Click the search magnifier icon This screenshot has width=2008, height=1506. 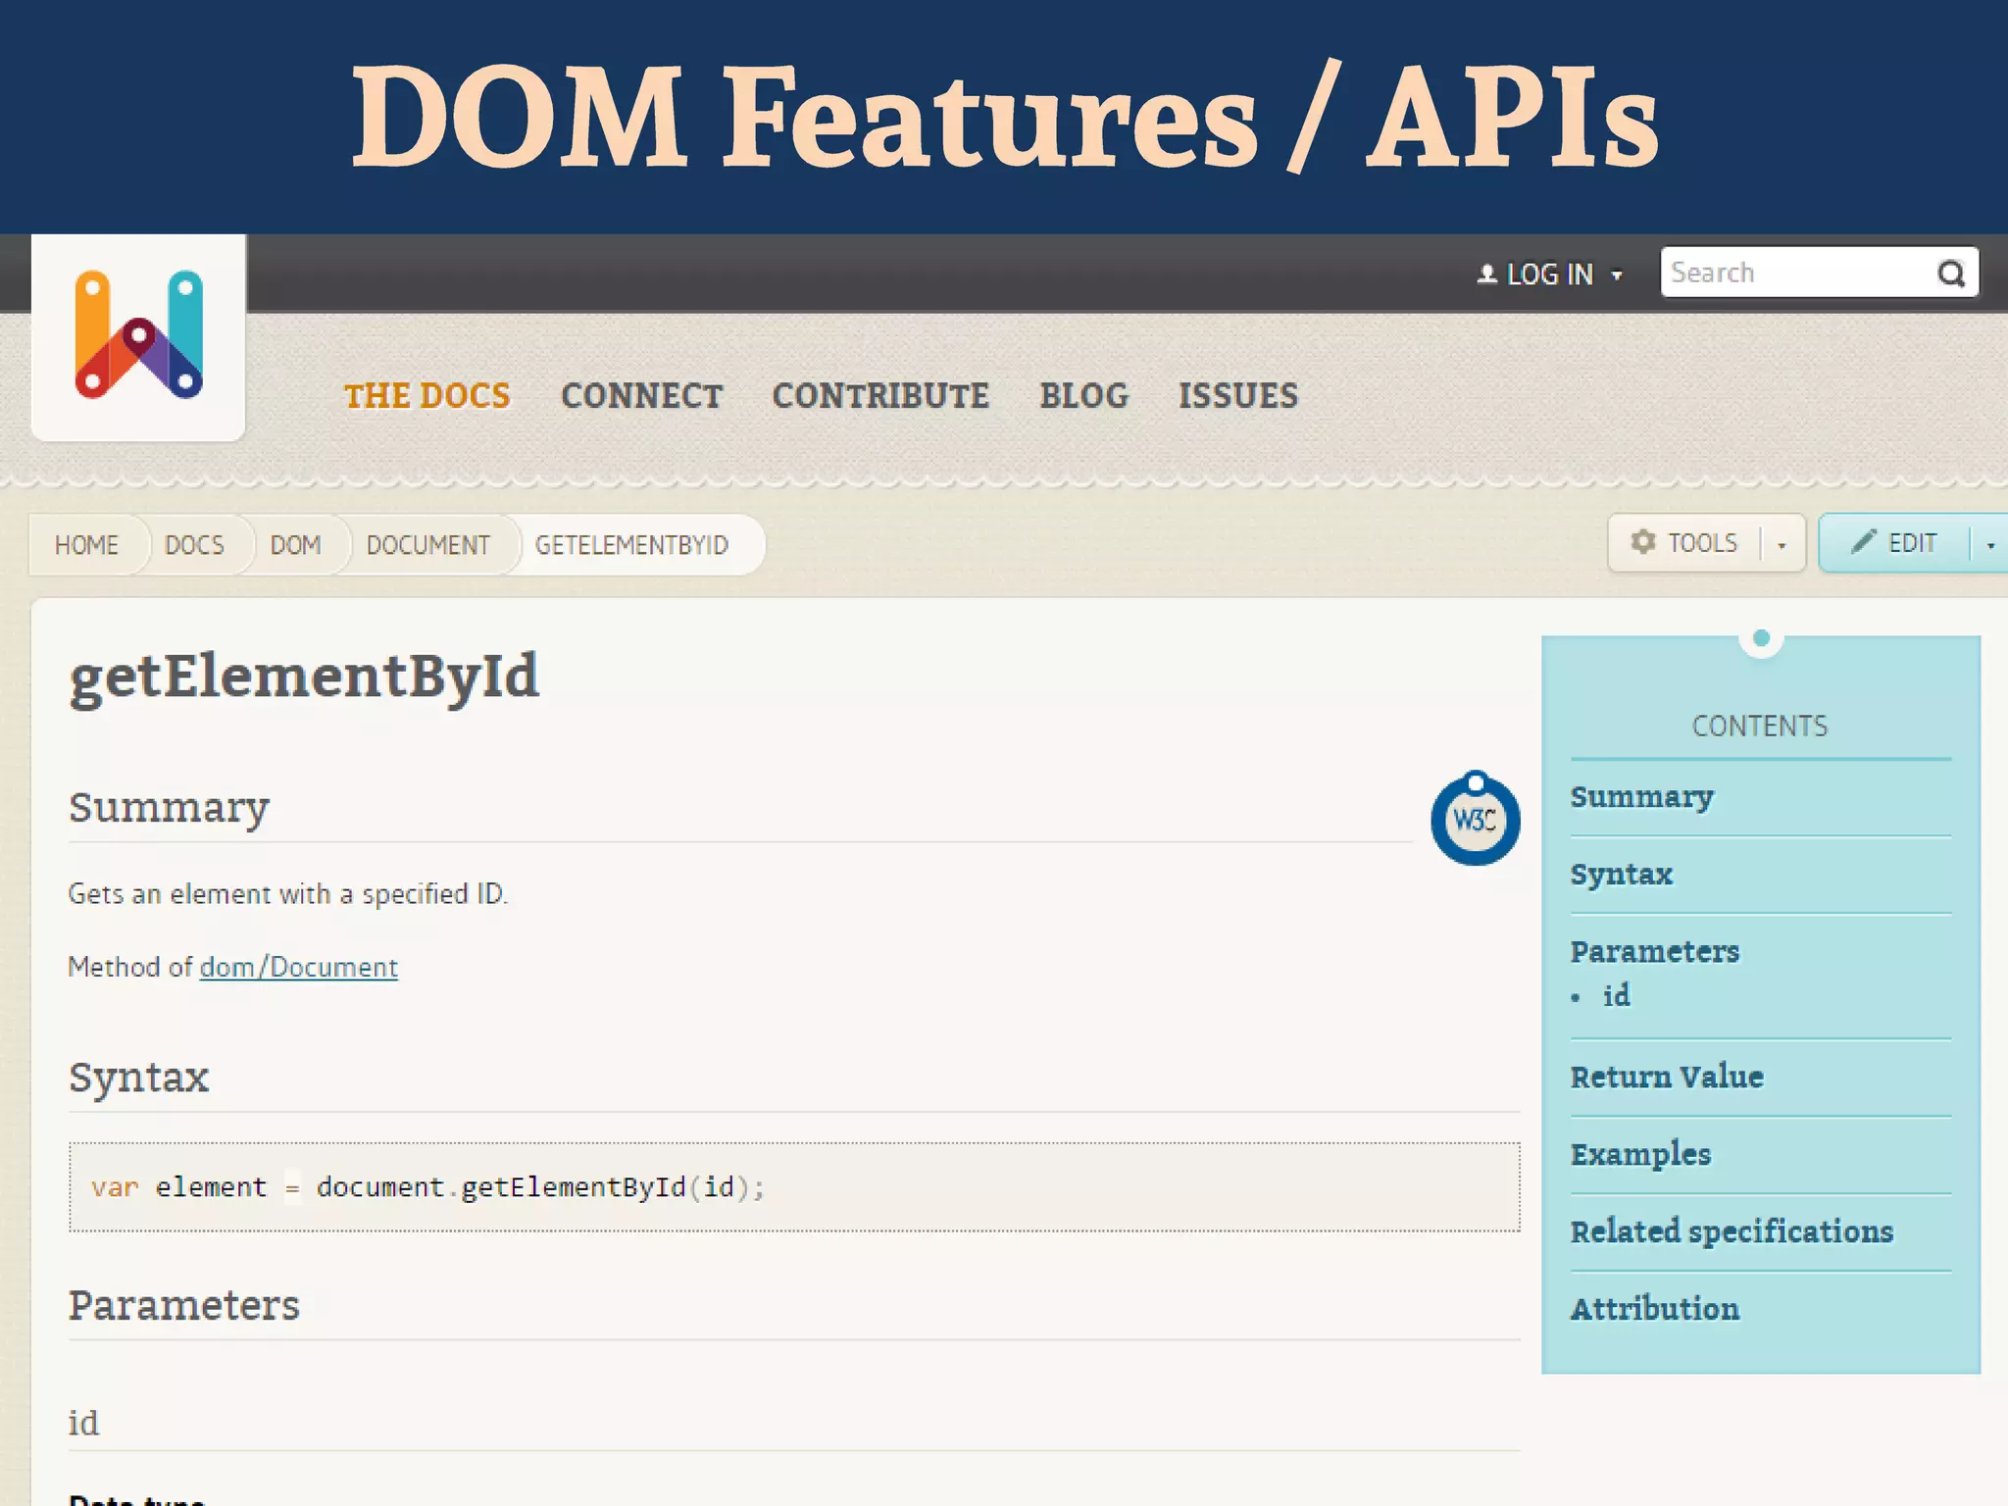tap(1951, 274)
